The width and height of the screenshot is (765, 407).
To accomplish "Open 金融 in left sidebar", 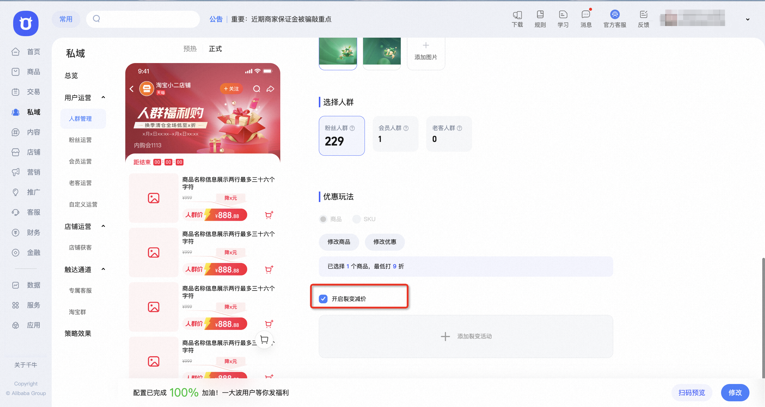I will click(26, 253).
